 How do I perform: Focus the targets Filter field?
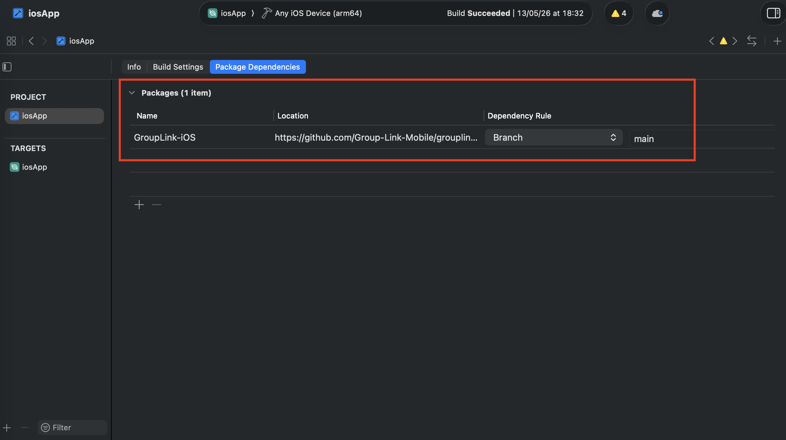coord(72,428)
